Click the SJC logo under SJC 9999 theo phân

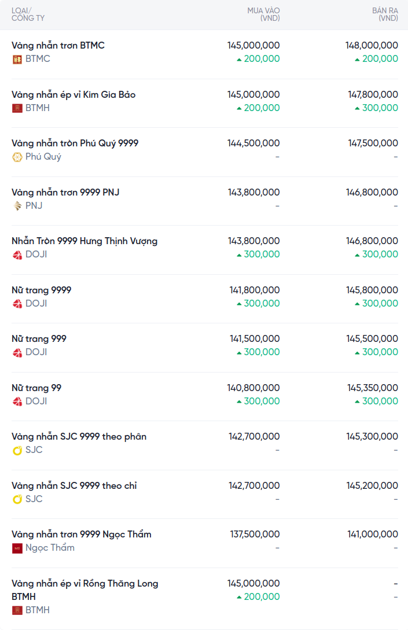click(x=17, y=450)
